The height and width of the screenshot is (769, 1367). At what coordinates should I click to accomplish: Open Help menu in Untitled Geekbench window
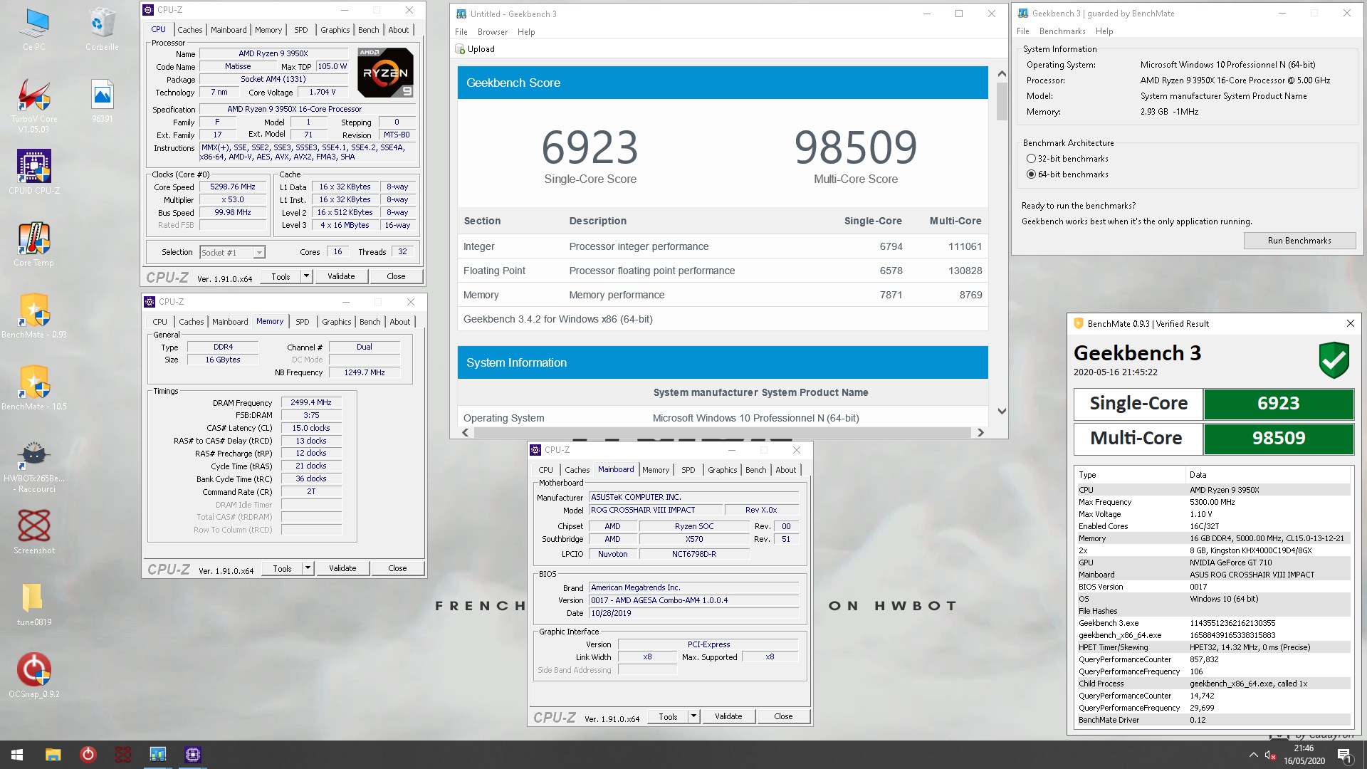526,32
